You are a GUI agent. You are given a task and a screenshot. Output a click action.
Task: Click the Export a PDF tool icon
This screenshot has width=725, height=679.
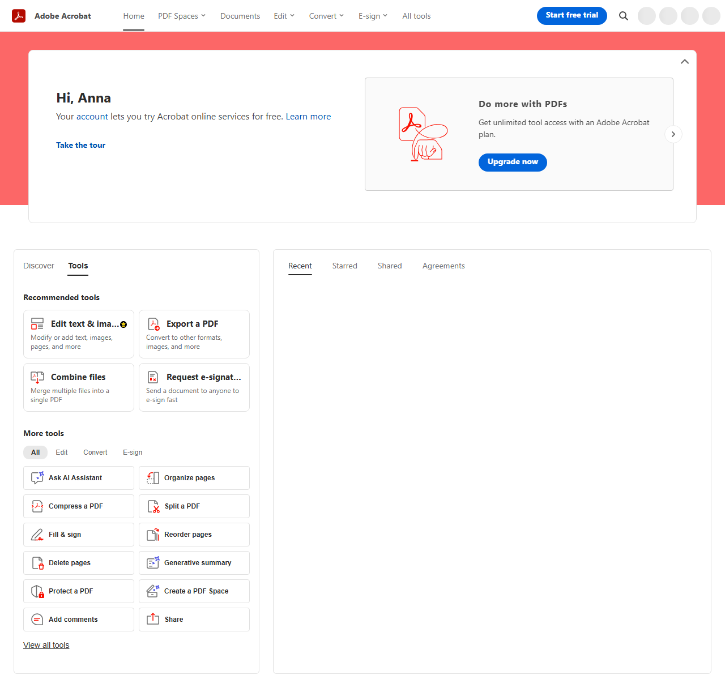coord(153,324)
